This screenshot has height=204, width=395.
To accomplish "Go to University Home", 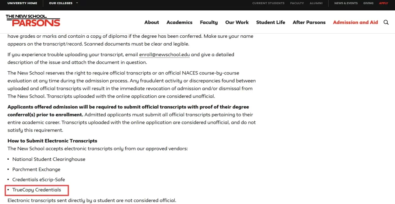I will click(22, 3).
